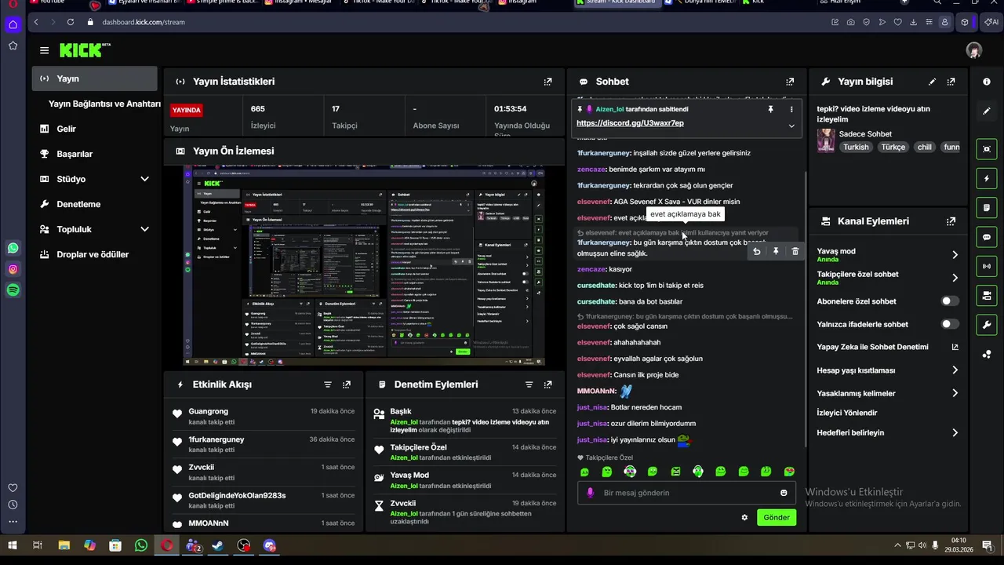Click the chat bubble icon in right sidebar
This screenshot has width=1004, height=565.
click(x=987, y=237)
